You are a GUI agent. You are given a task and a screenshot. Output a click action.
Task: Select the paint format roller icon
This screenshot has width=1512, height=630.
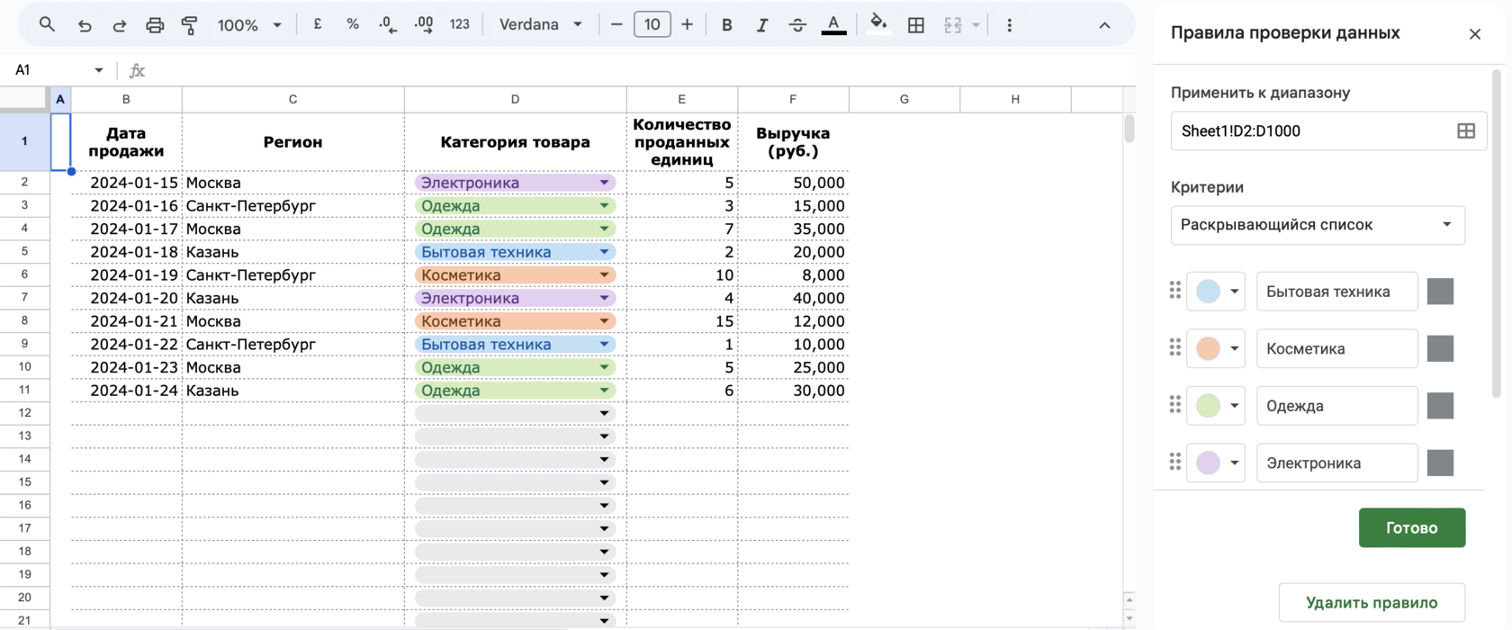point(190,25)
